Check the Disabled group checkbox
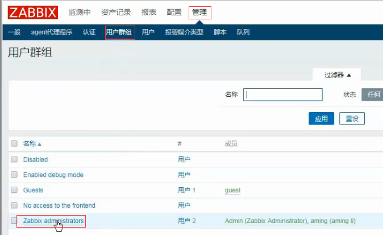The height and width of the screenshot is (235, 383). (x=14, y=159)
